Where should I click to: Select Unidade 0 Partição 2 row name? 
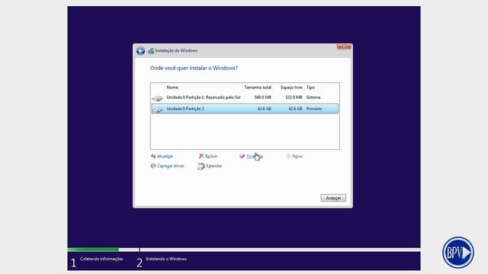click(185, 109)
